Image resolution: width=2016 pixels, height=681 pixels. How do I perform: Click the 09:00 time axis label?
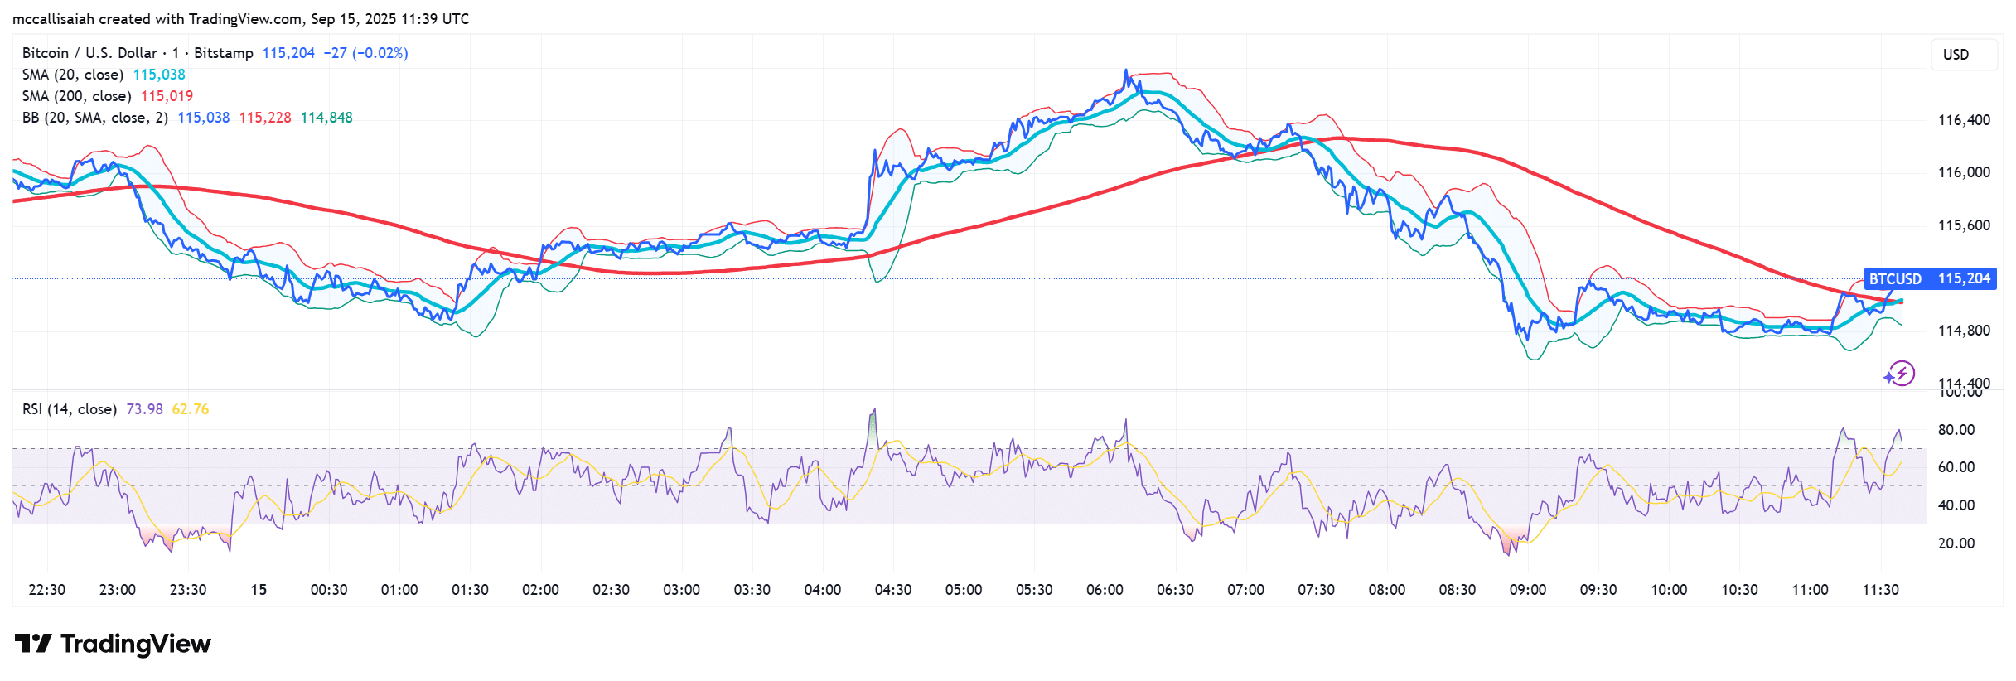[x=1528, y=590]
